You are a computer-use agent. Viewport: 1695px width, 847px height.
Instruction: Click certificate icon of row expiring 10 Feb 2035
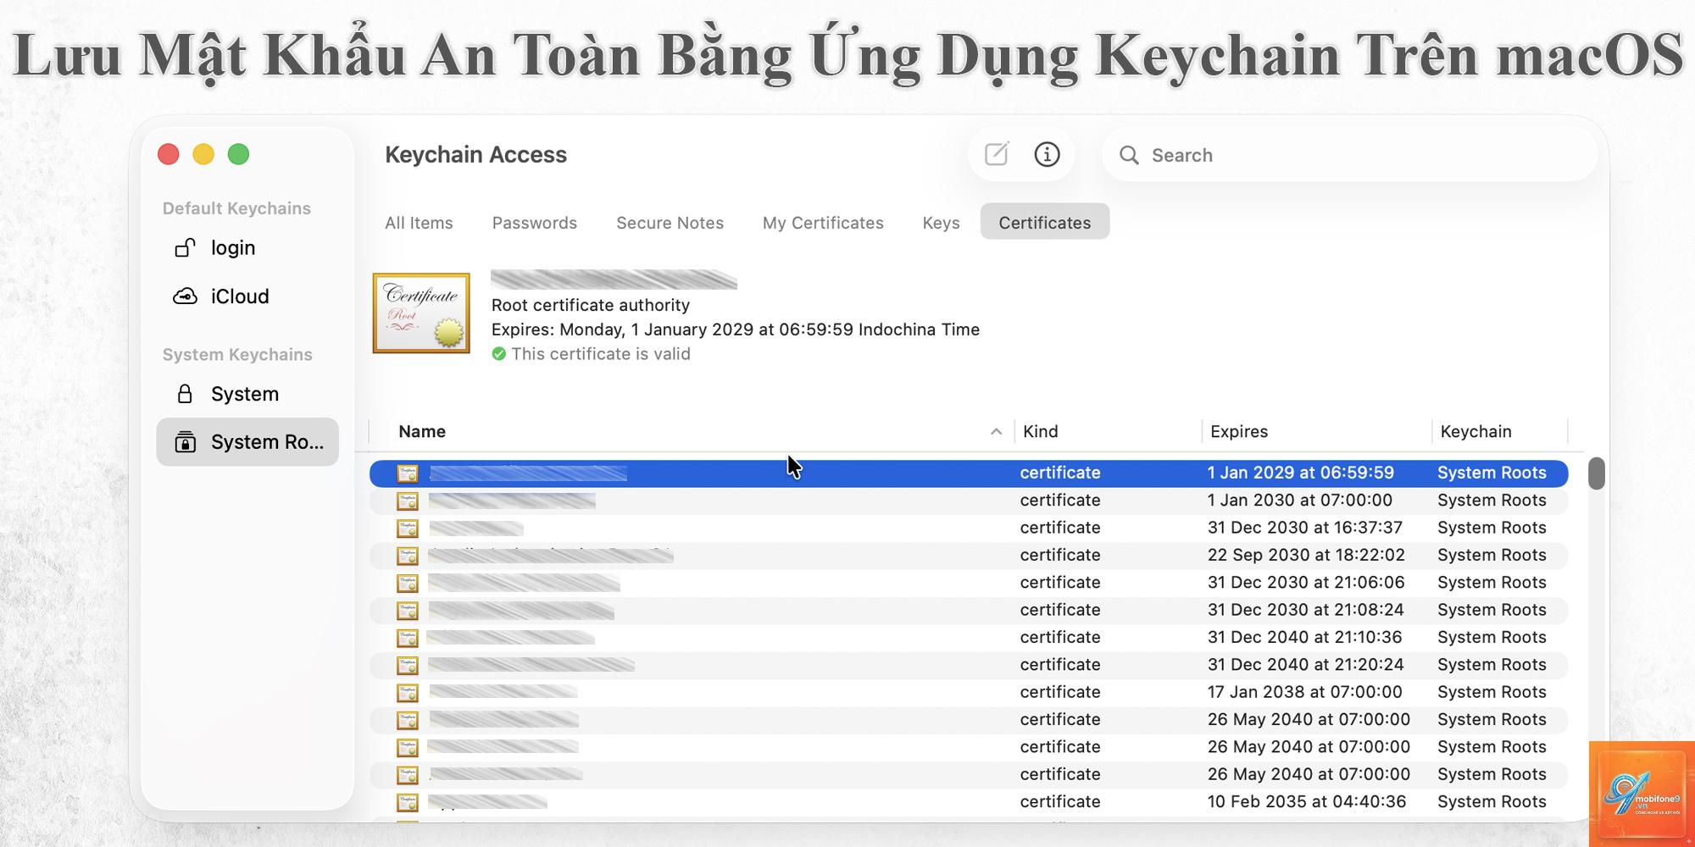pyautogui.click(x=408, y=802)
